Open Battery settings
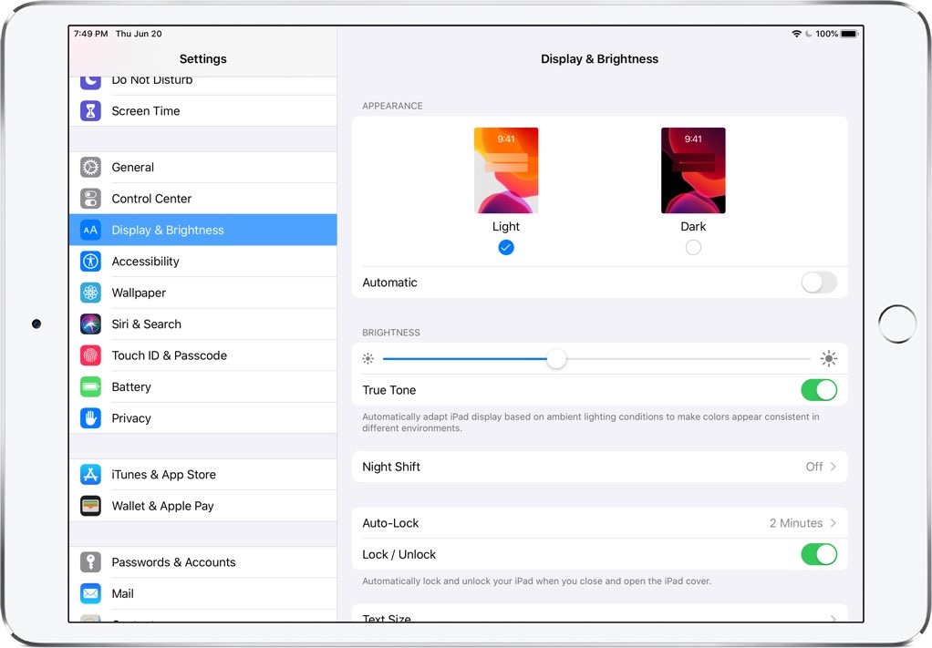This screenshot has height=648, width=932. click(202, 386)
